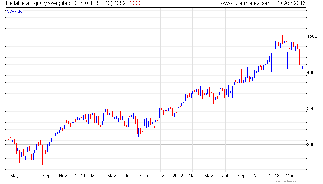Screen dimensions: 323x184
Task: Click the 3000 price axis label
Action: tap(312, 145)
